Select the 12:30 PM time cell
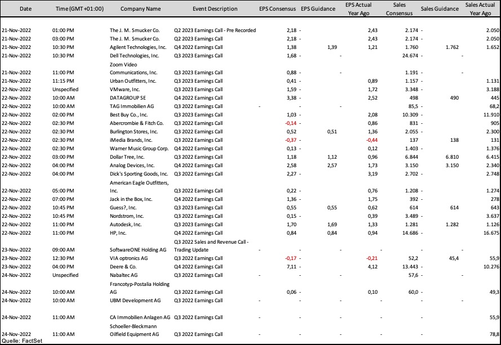Image resolution: width=501 pixels, height=345 pixels. pyautogui.click(x=63, y=258)
